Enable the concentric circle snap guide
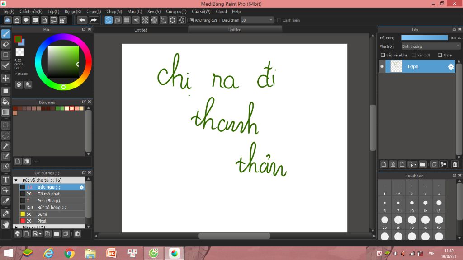Image resolution: width=463 pixels, height=260 pixels. (154, 20)
